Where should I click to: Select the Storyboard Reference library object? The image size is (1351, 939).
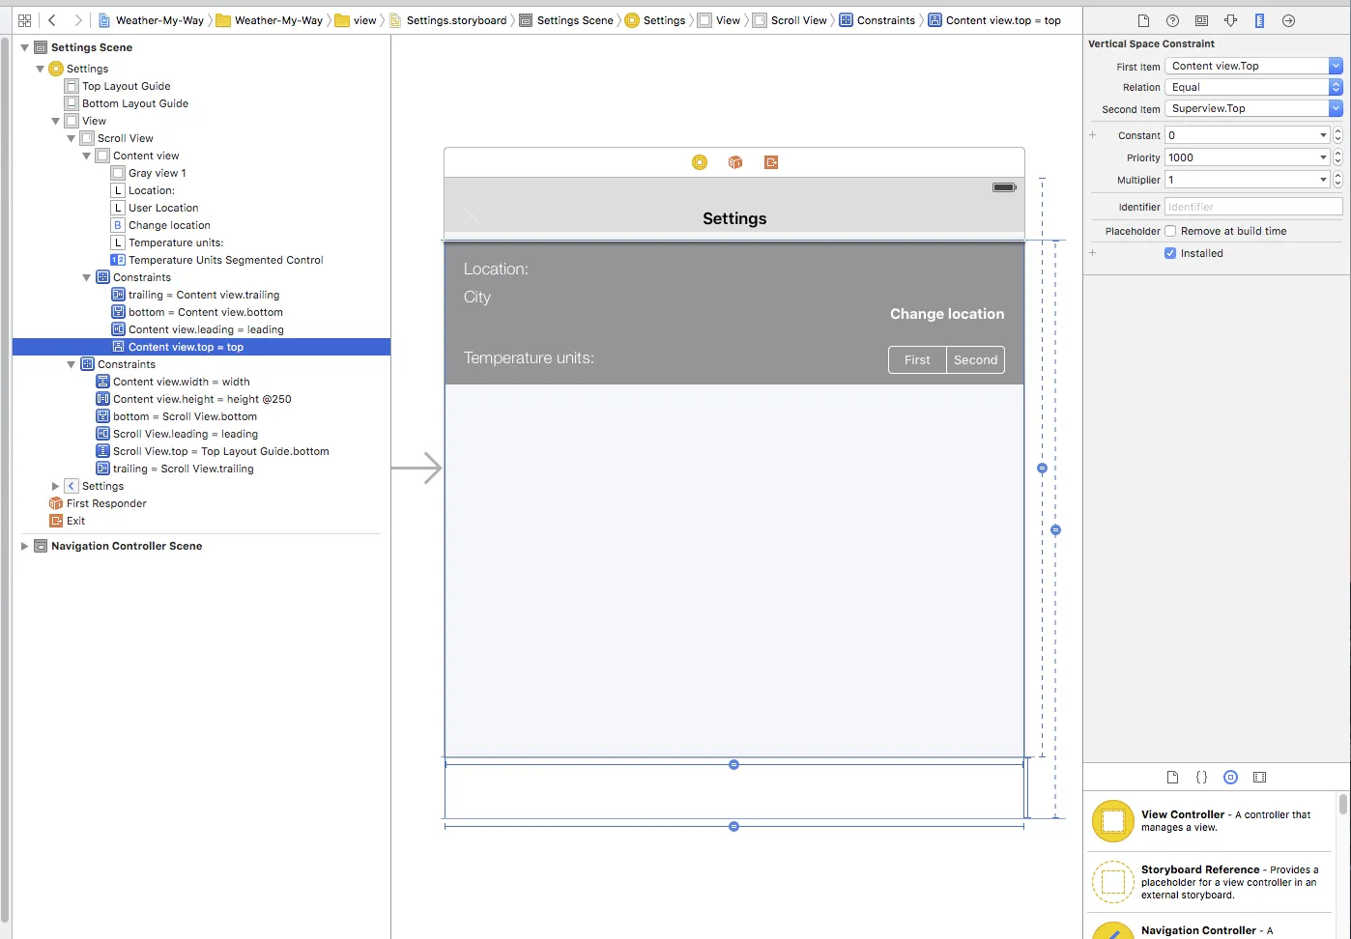1212,882
